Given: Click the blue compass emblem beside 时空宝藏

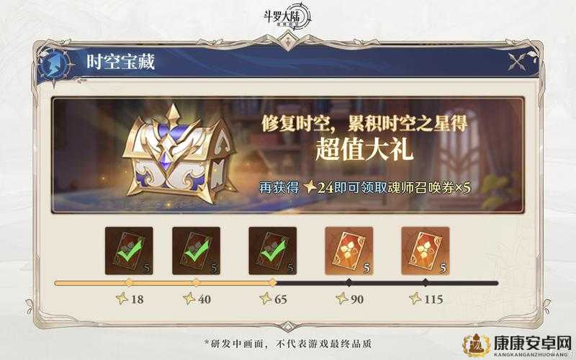Looking at the screenshot, I should (x=55, y=65).
